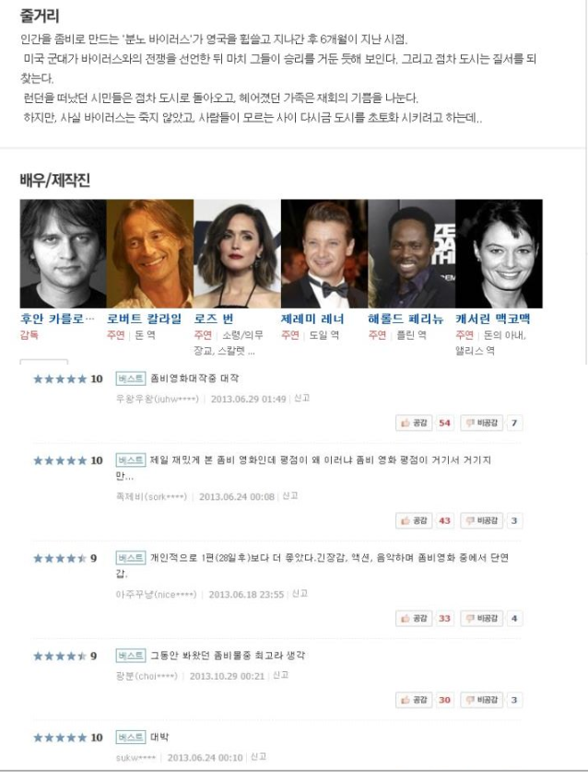Click 신고 on the 폭제비 review

click(290, 495)
